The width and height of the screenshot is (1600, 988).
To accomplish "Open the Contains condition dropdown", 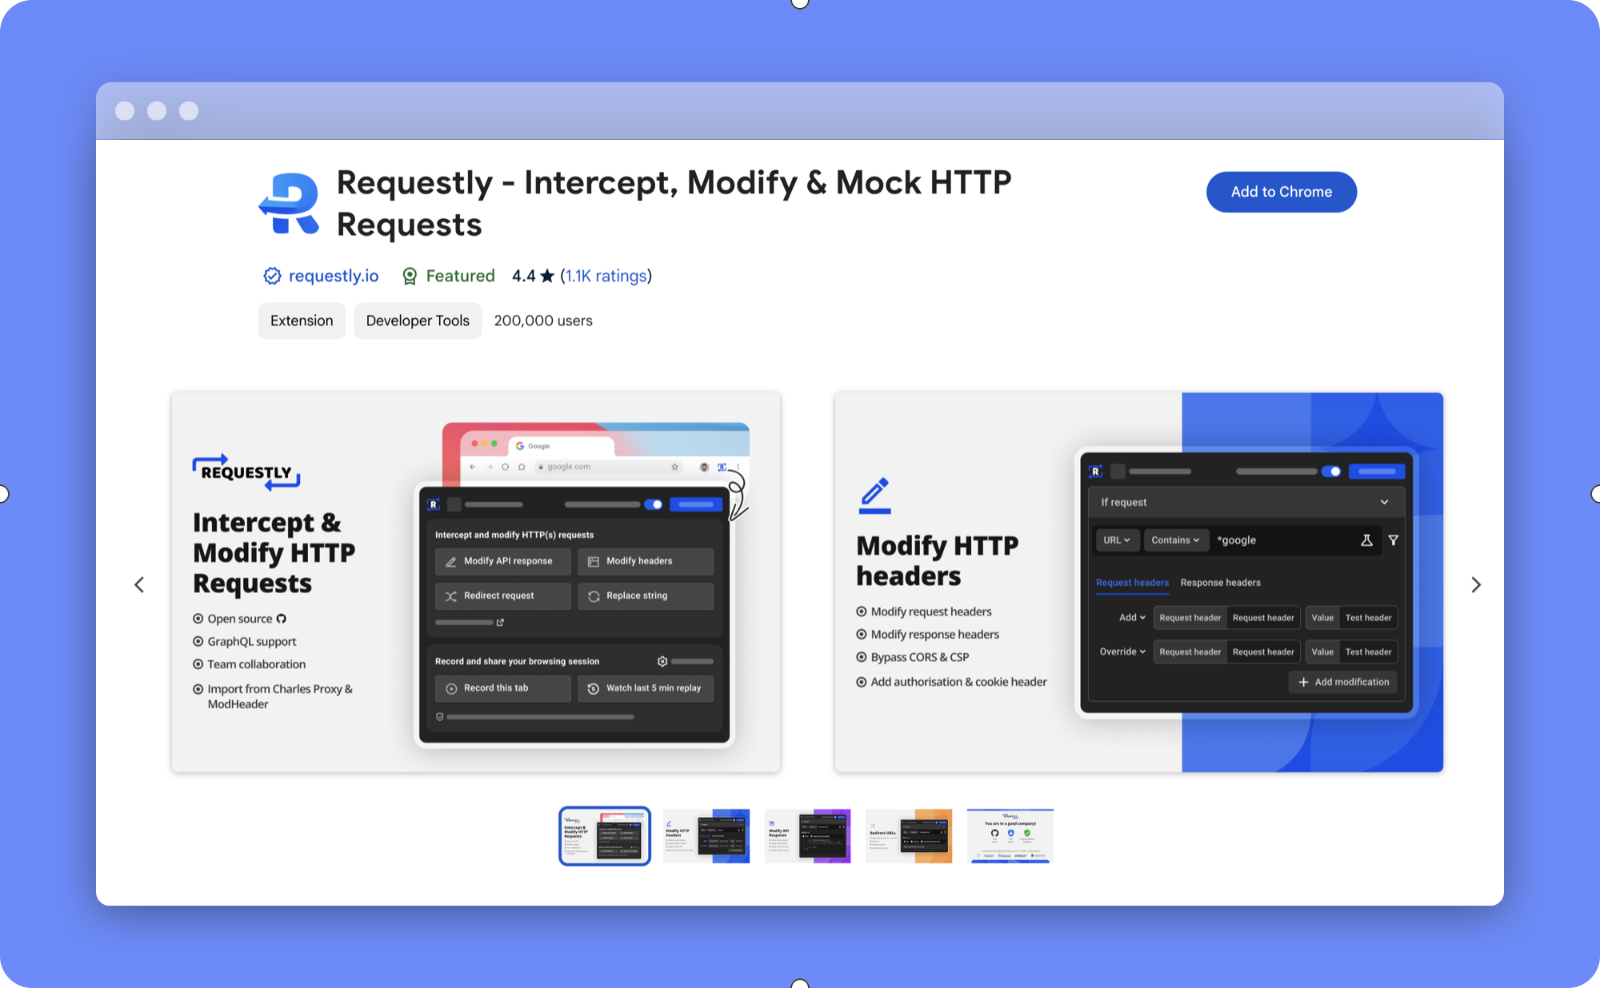I will 1176,540.
